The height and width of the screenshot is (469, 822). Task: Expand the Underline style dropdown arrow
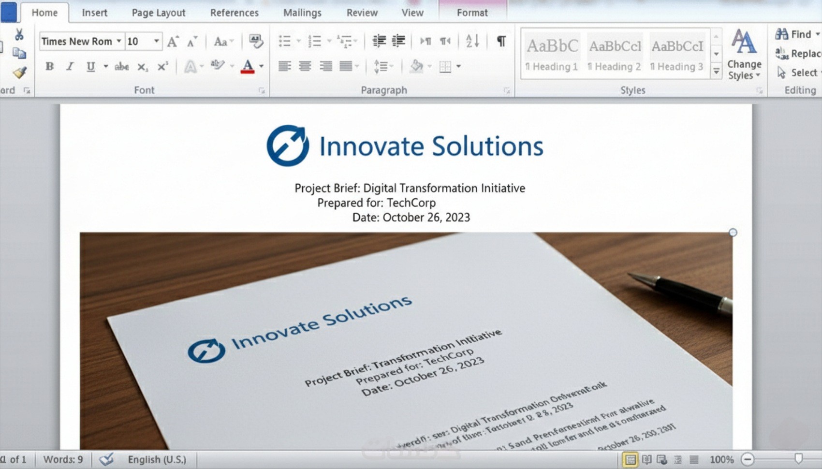[105, 66]
